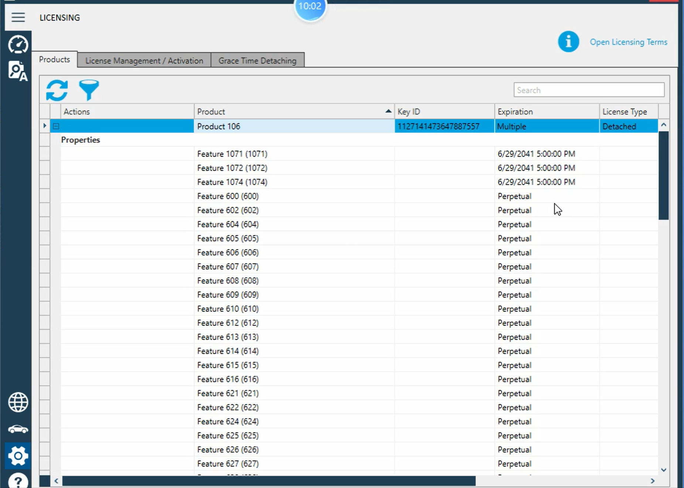
Task: Open Licensing Terms link
Action: 628,42
